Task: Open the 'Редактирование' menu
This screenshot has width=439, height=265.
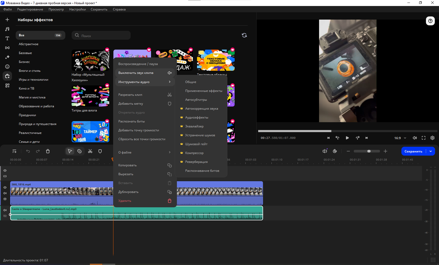Action: pyautogui.click(x=30, y=9)
